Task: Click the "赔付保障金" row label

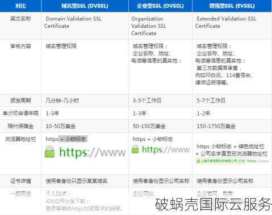Action: [x=20, y=126]
